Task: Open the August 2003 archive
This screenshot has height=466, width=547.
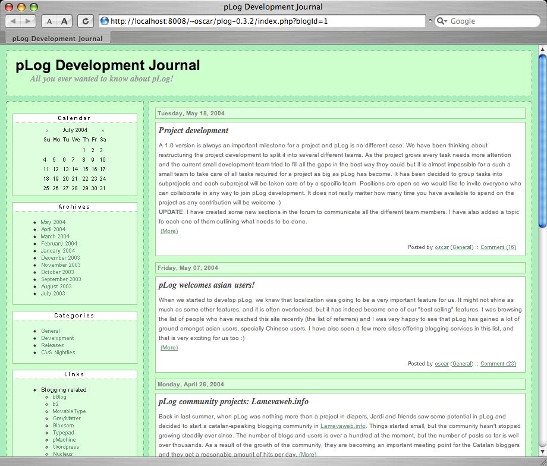Action: coord(56,286)
